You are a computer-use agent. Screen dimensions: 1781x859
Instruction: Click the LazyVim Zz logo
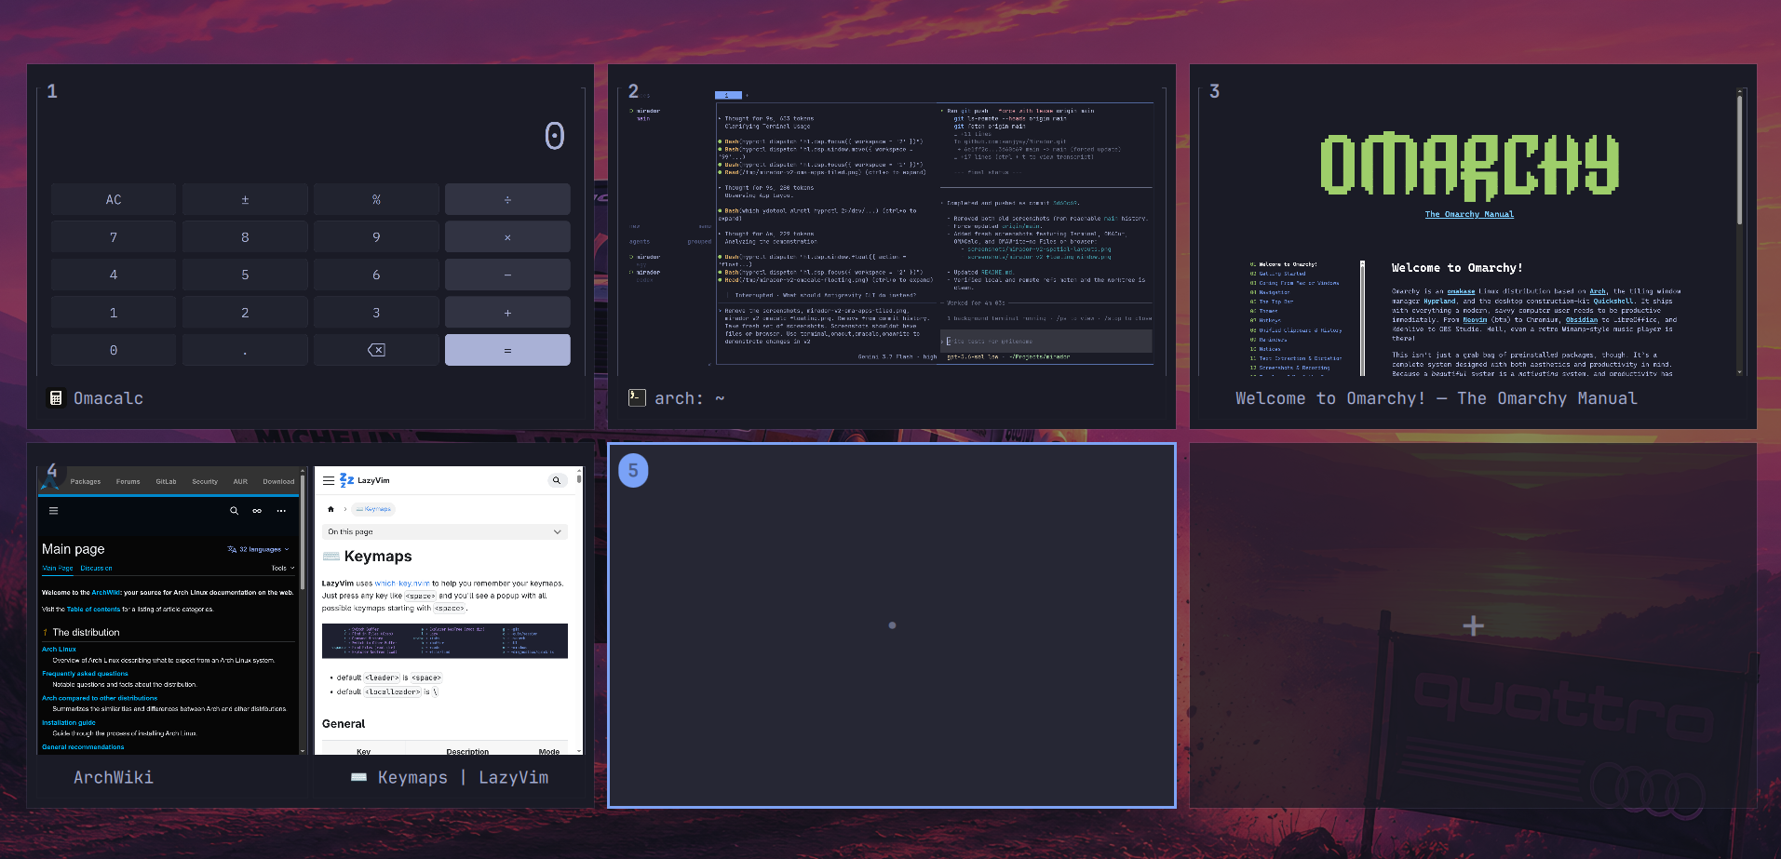pyautogui.click(x=346, y=480)
